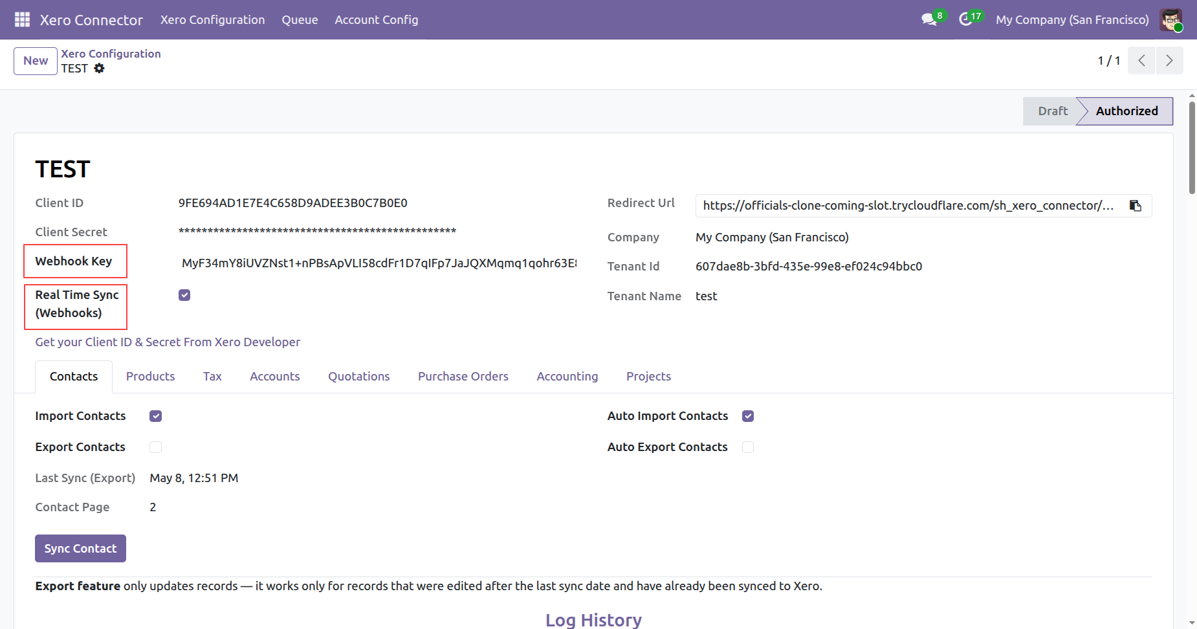Click the 1 / 1 pager counter
Image resolution: width=1197 pixels, height=629 pixels.
pyautogui.click(x=1108, y=61)
